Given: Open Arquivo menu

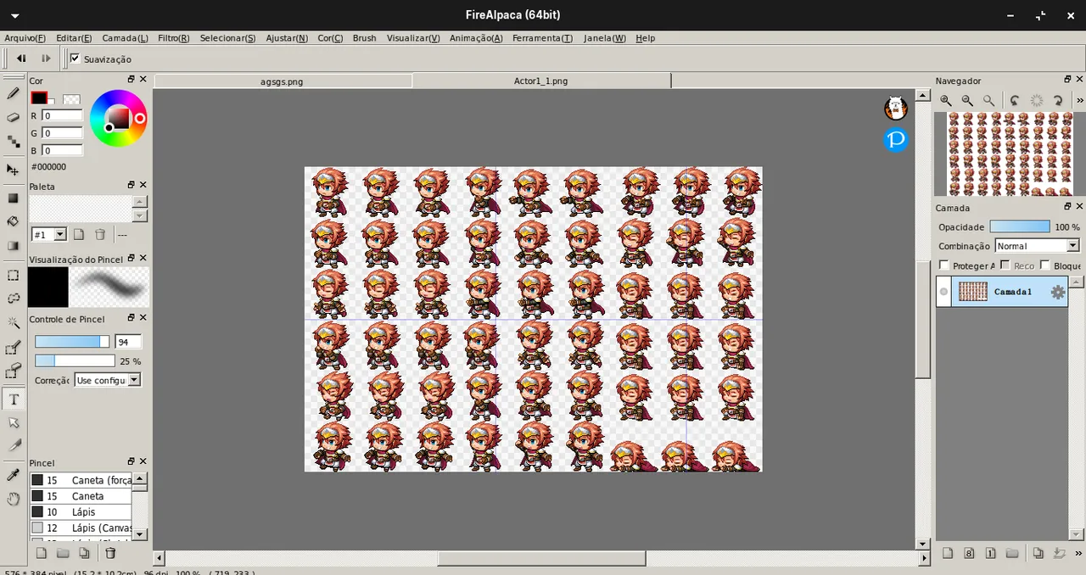Looking at the screenshot, I should pyautogui.click(x=25, y=38).
